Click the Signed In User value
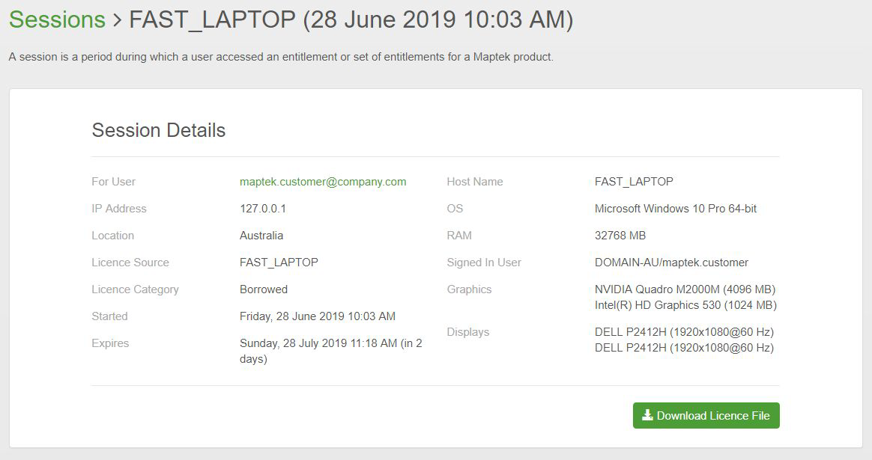This screenshot has width=872, height=460. pos(671,263)
